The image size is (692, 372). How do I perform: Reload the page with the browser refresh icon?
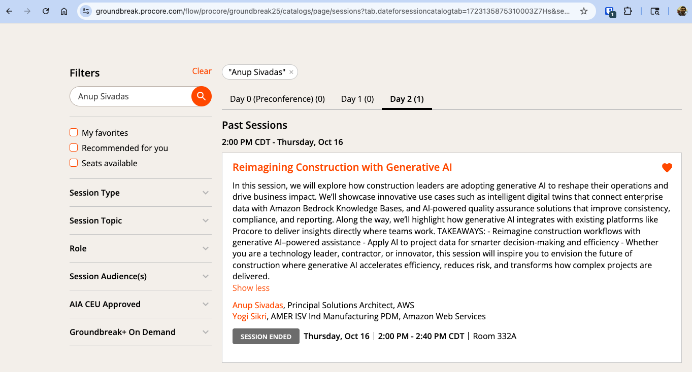[46, 11]
